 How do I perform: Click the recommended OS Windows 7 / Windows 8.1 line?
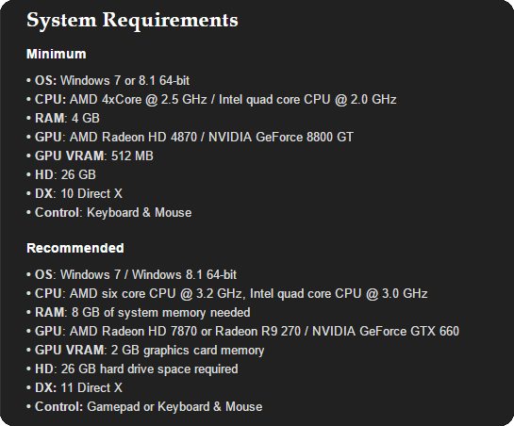tap(131, 274)
